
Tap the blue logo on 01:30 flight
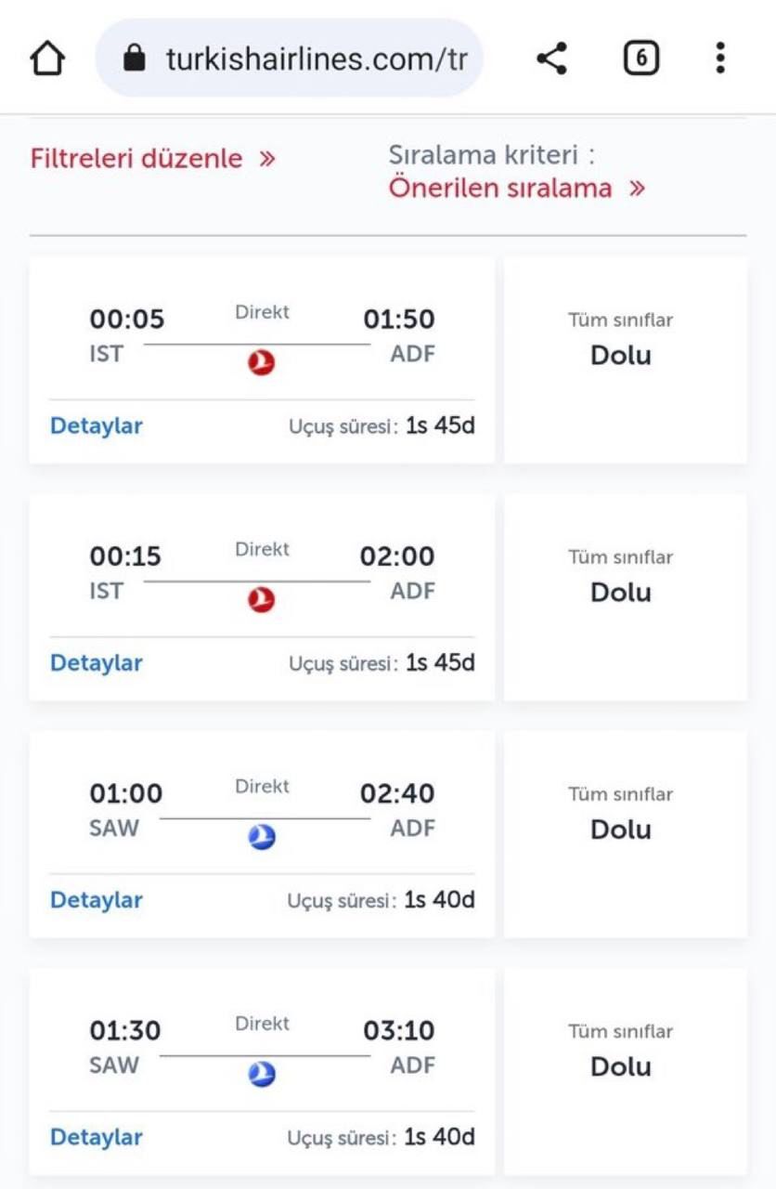click(x=262, y=1075)
